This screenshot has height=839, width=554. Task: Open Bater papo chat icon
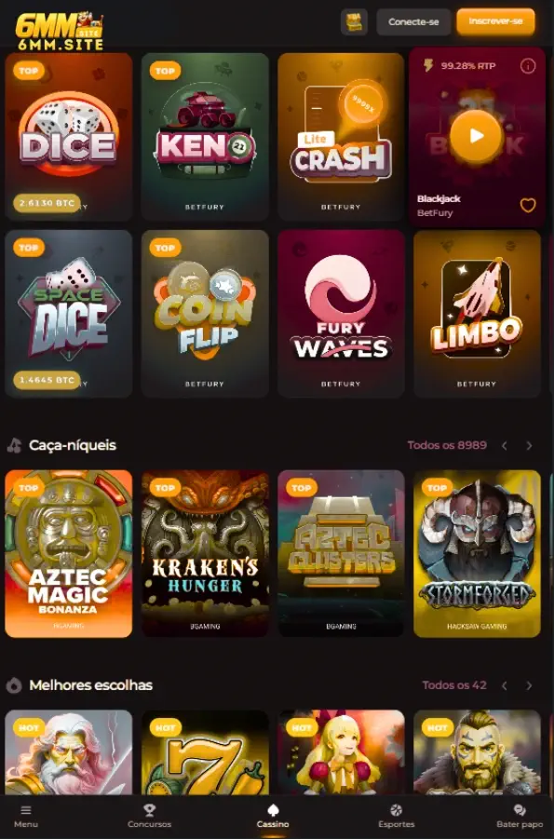point(520,816)
